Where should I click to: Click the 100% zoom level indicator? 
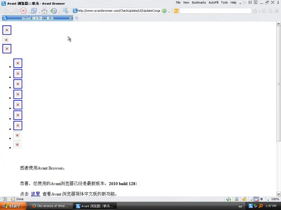[275, 199]
